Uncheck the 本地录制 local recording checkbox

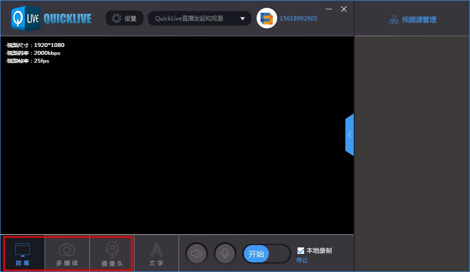(x=301, y=251)
